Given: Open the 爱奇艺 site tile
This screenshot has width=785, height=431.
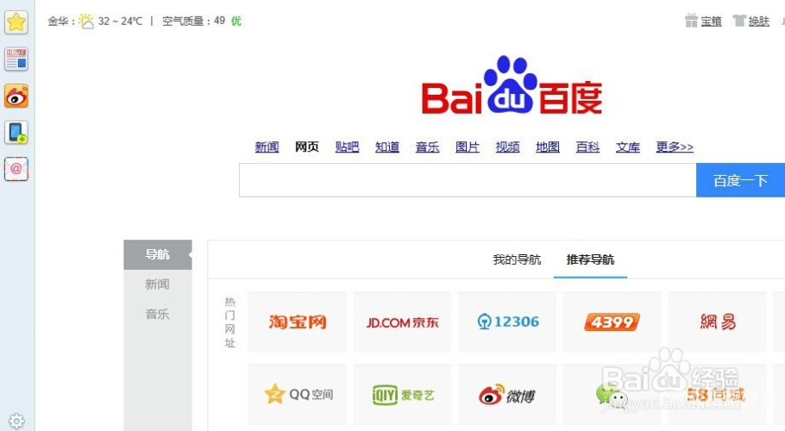Looking at the screenshot, I should [x=402, y=395].
